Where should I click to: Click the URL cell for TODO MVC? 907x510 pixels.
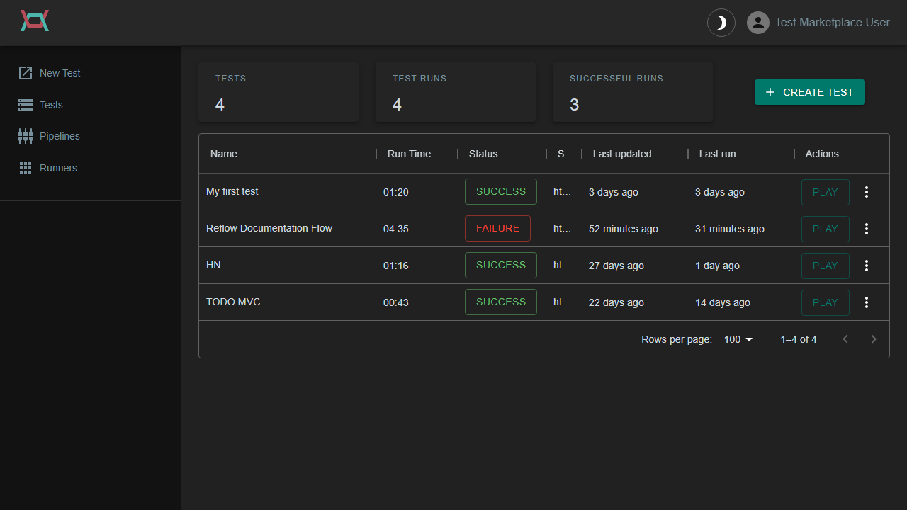[562, 302]
